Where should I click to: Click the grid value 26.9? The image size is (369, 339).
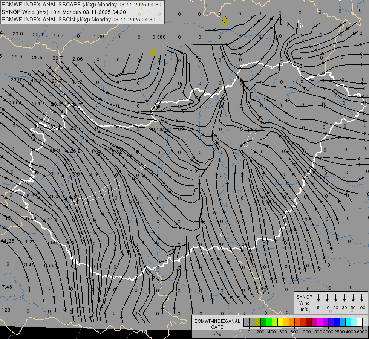pyautogui.click(x=54, y=174)
